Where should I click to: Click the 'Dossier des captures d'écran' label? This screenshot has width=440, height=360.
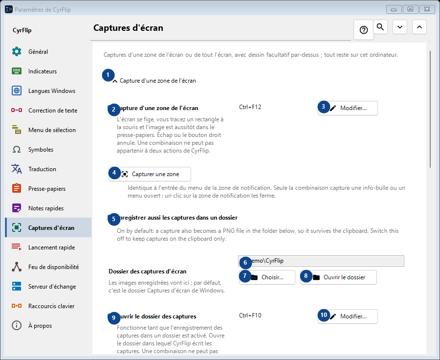[x=148, y=271]
